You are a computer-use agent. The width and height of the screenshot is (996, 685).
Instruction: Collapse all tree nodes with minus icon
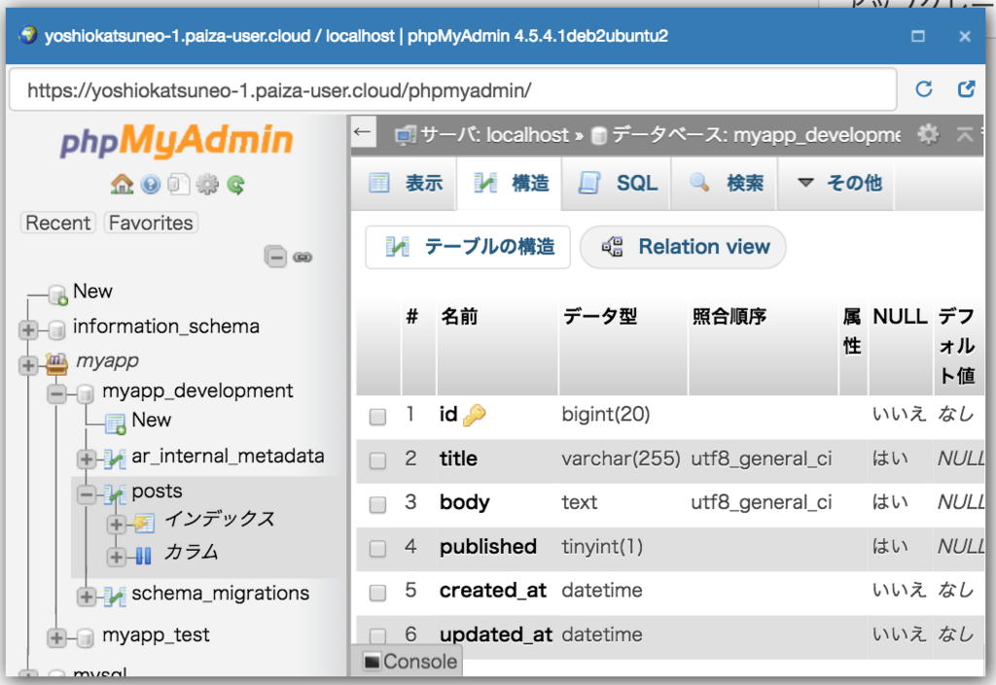click(x=275, y=257)
